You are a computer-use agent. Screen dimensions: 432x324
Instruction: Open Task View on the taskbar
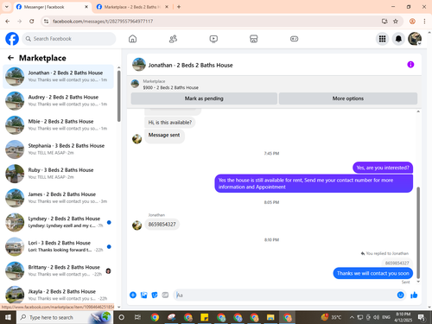(x=137, y=317)
